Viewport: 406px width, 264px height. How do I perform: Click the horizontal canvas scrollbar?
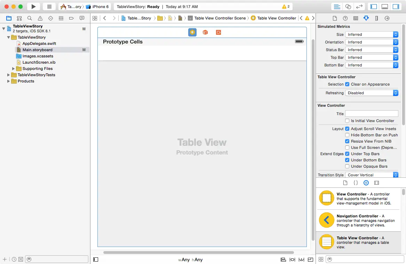coord(198,253)
